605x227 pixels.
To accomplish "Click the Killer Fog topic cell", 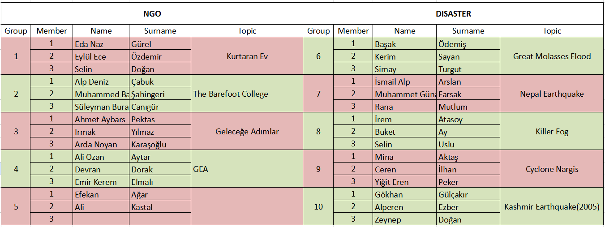I will coord(552,132).
